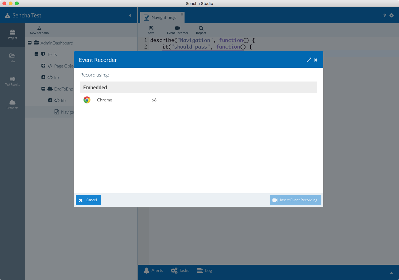The width and height of the screenshot is (399, 280).
Task: Collapse the left panel with the arrow
Action: pos(130,16)
